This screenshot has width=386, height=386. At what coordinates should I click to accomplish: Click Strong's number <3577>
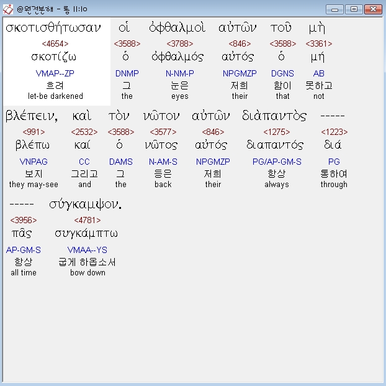[x=163, y=132]
